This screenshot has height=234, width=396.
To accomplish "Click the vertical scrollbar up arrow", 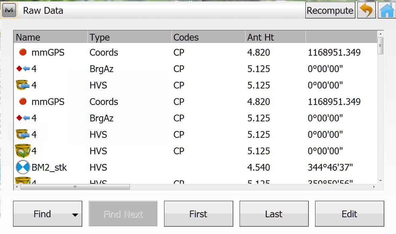I will 380,34.
